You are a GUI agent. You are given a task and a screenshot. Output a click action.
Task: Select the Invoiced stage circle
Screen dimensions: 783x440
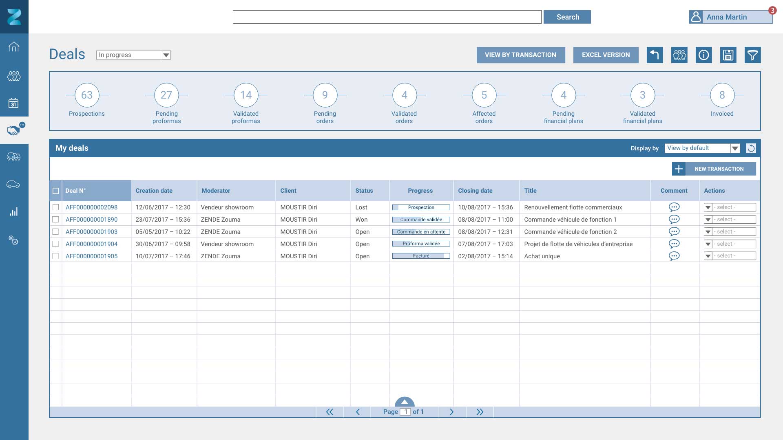point(722,95)
